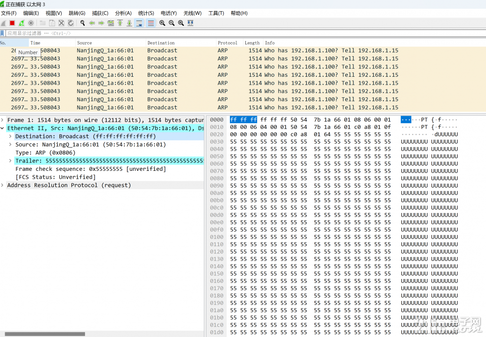The height and width of the screenshot is (337, 486).
Task: Reset packet text to normal size
Action: [x=181, y=23]
